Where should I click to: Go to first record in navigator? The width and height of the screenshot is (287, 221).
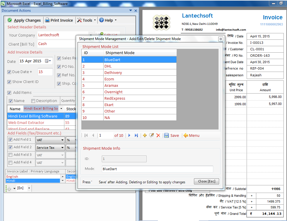[x=86, y=135]
